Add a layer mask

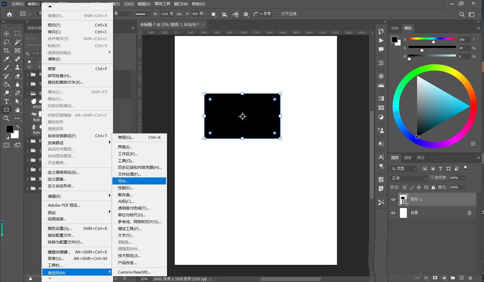(435, 278)
